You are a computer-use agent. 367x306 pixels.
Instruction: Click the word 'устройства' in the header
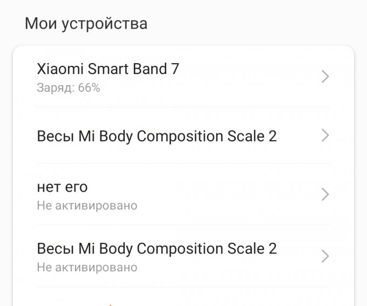pos(106,24)
